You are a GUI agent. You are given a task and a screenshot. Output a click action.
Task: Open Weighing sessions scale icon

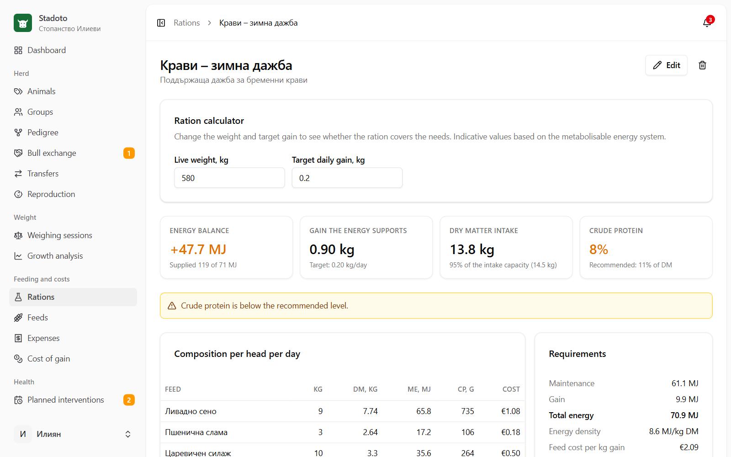coord(18,235)
